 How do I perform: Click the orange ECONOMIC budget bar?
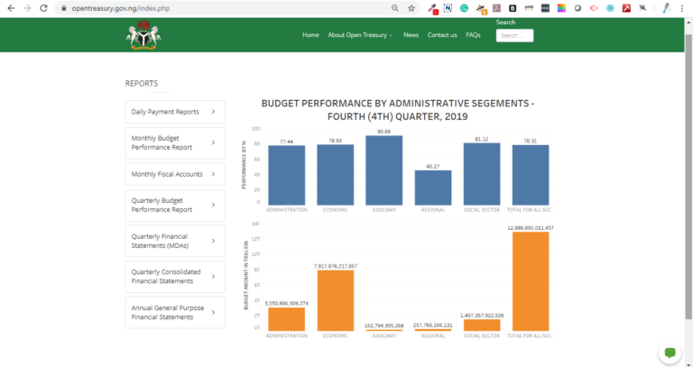pyautogui.click(x=336, y=301)
